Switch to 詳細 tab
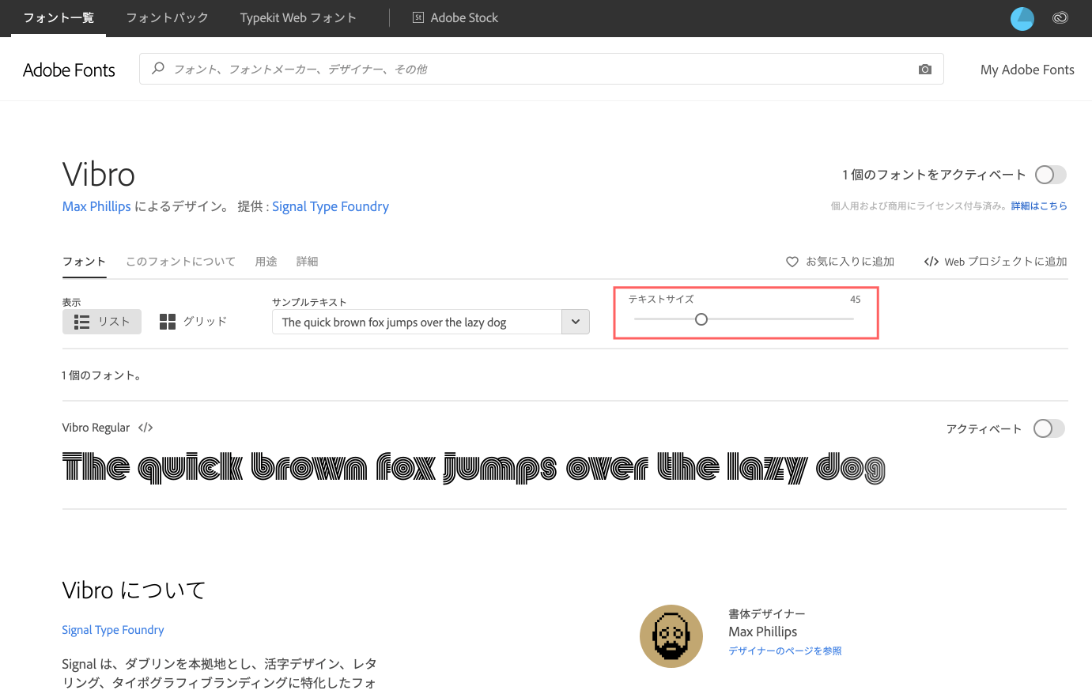1092x694 pixels. [x=307, y=262]
